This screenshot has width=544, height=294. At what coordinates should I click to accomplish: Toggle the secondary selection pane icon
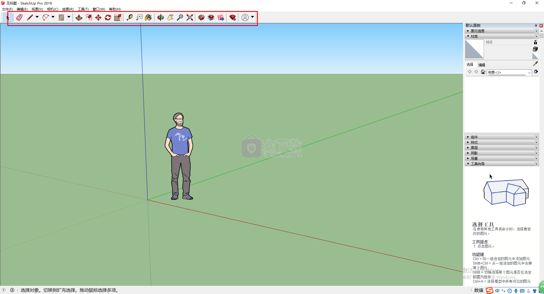tap(535, 42)
